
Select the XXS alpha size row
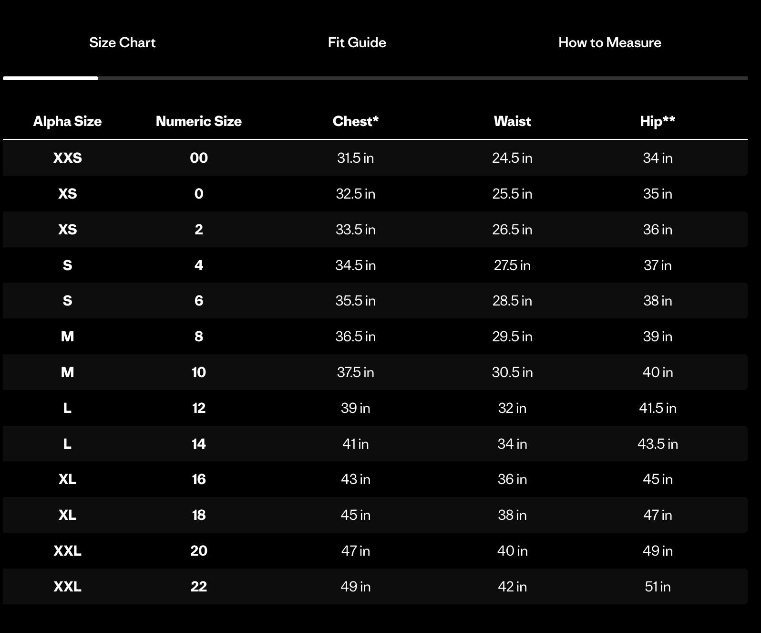[67, 158]
